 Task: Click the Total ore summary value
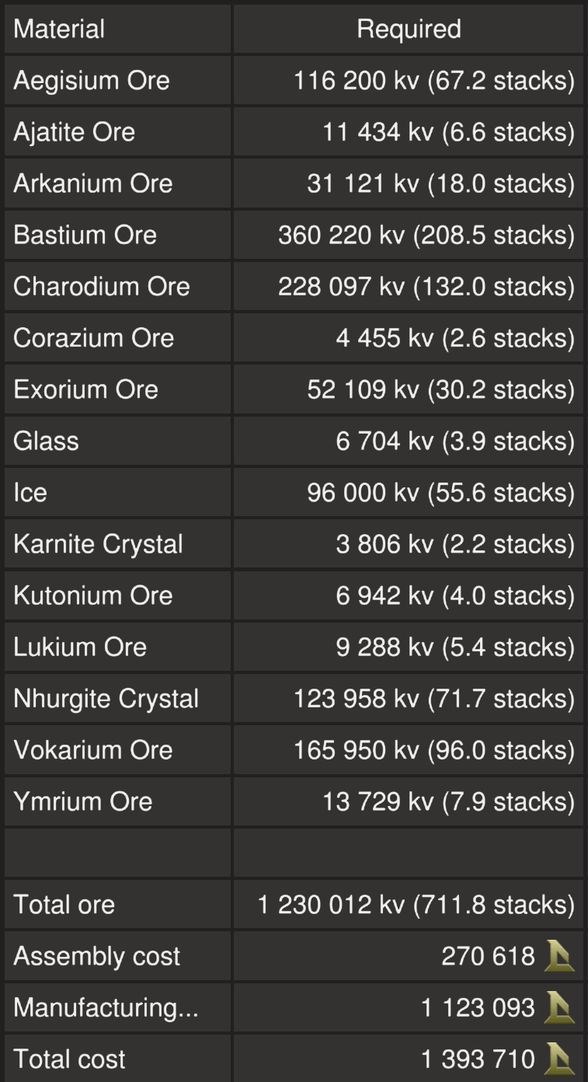click(x=416, y=905)
